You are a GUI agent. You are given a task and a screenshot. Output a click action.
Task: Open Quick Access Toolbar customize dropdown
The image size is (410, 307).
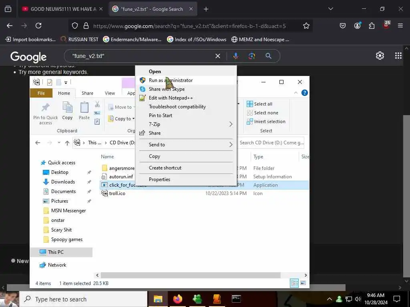click(x=66, y=82)
